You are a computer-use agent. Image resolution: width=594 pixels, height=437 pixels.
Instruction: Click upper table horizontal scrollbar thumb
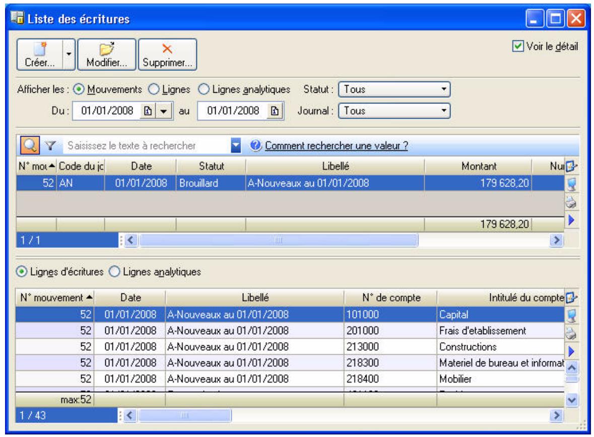[279, 240]
